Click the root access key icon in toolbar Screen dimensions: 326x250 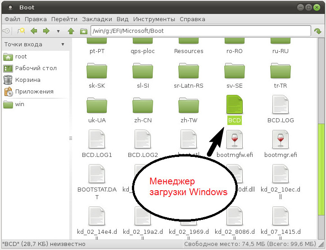point(6,31)
